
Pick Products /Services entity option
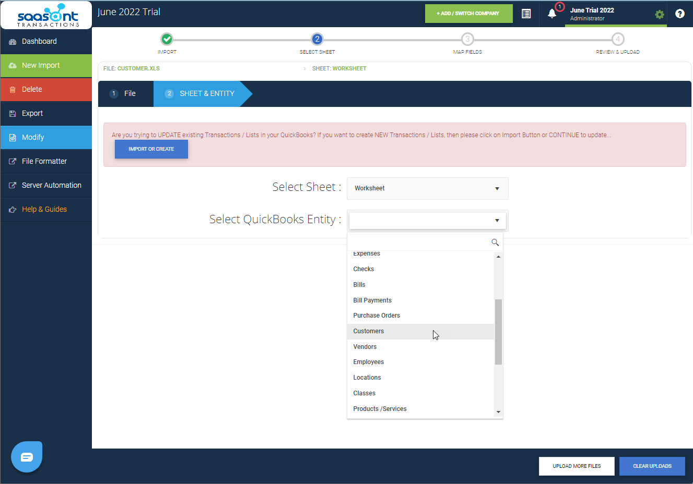click(380, 409)
